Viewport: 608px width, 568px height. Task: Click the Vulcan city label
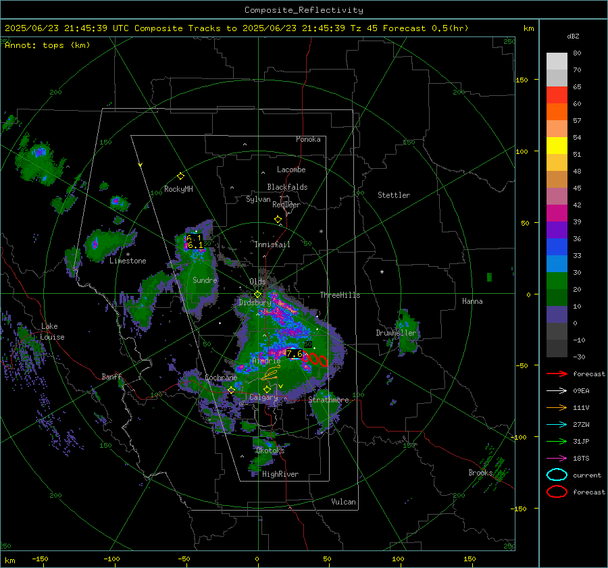click(x=344, y=502)
